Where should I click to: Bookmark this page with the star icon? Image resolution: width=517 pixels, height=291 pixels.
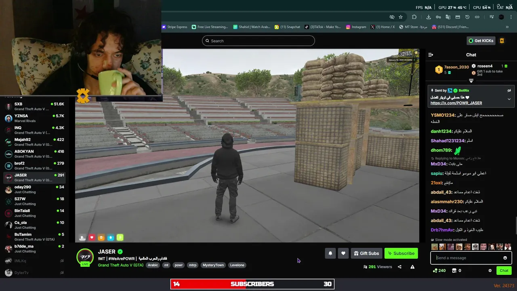click(x=401, y=17)
